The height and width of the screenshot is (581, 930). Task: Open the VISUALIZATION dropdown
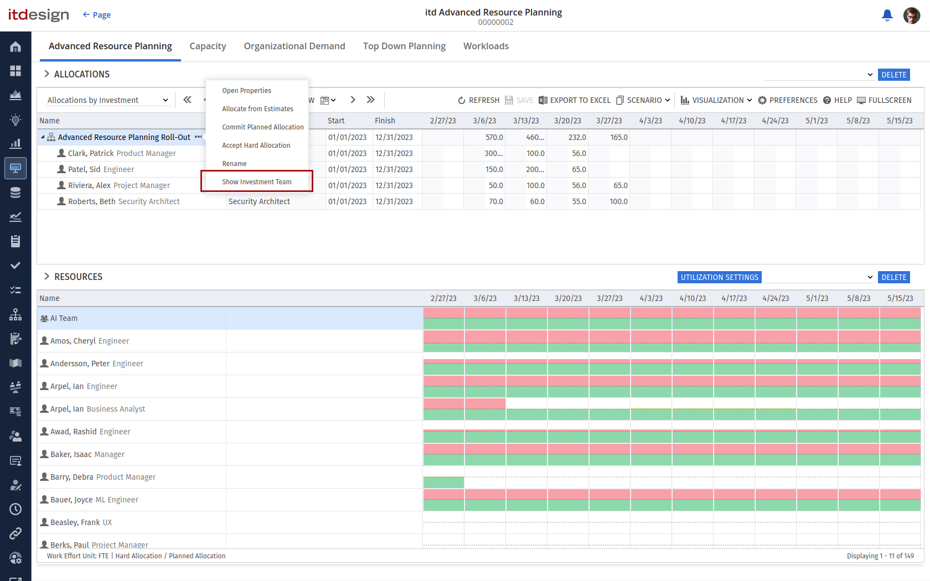pos(716,100)
